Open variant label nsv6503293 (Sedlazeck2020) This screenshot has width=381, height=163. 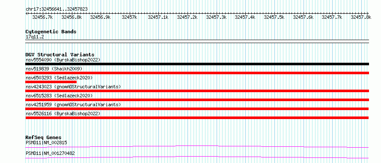[x=59, y=78]
